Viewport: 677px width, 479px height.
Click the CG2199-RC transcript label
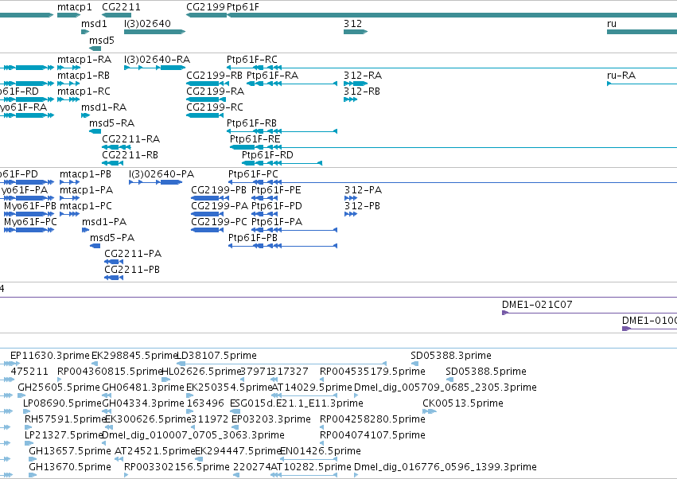[x=215, y=107]
